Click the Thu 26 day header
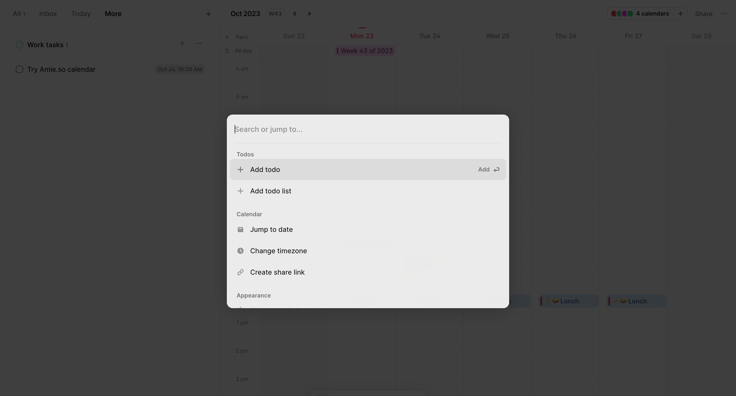The width and height of the screenshot is (736, 396). (x=566, y=36)
